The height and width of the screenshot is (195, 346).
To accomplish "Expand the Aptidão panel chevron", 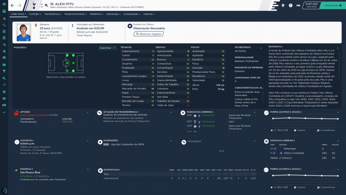I will pos(88,113).
